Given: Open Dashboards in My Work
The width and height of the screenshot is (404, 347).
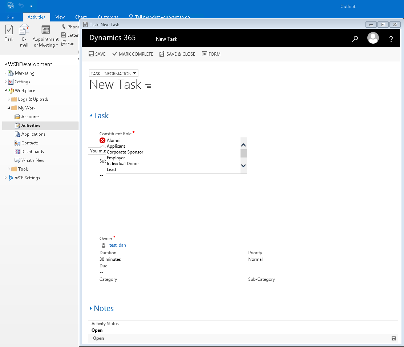Looking at the screenshot, I should (x=32, y=152).
